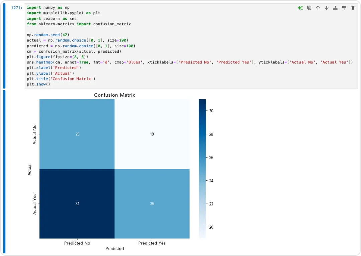This screenshot has width=361, height=256.
Task: Collapse the code input via its blue bar
Action: tap(4, 46)
